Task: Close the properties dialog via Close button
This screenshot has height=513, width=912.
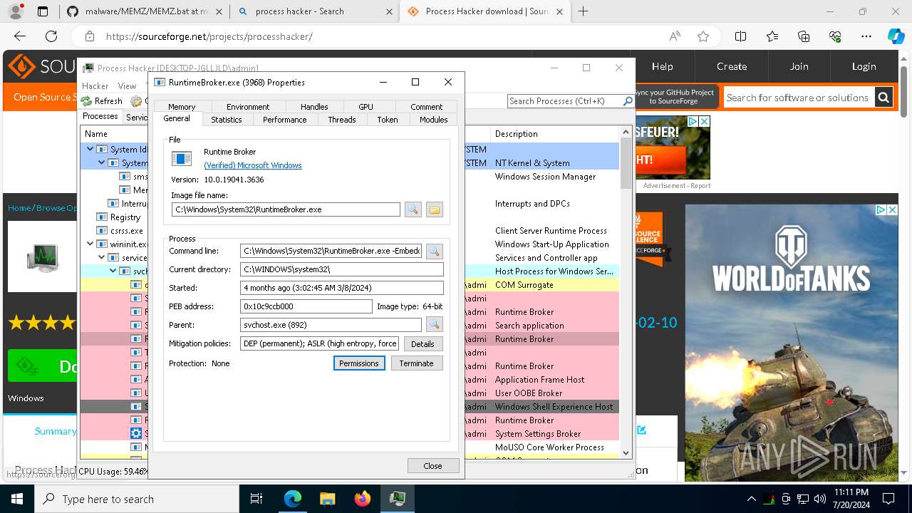Action: coord(432,465)
